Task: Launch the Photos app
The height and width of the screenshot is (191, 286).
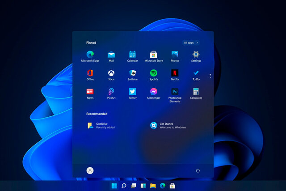Action: [175, 56]
